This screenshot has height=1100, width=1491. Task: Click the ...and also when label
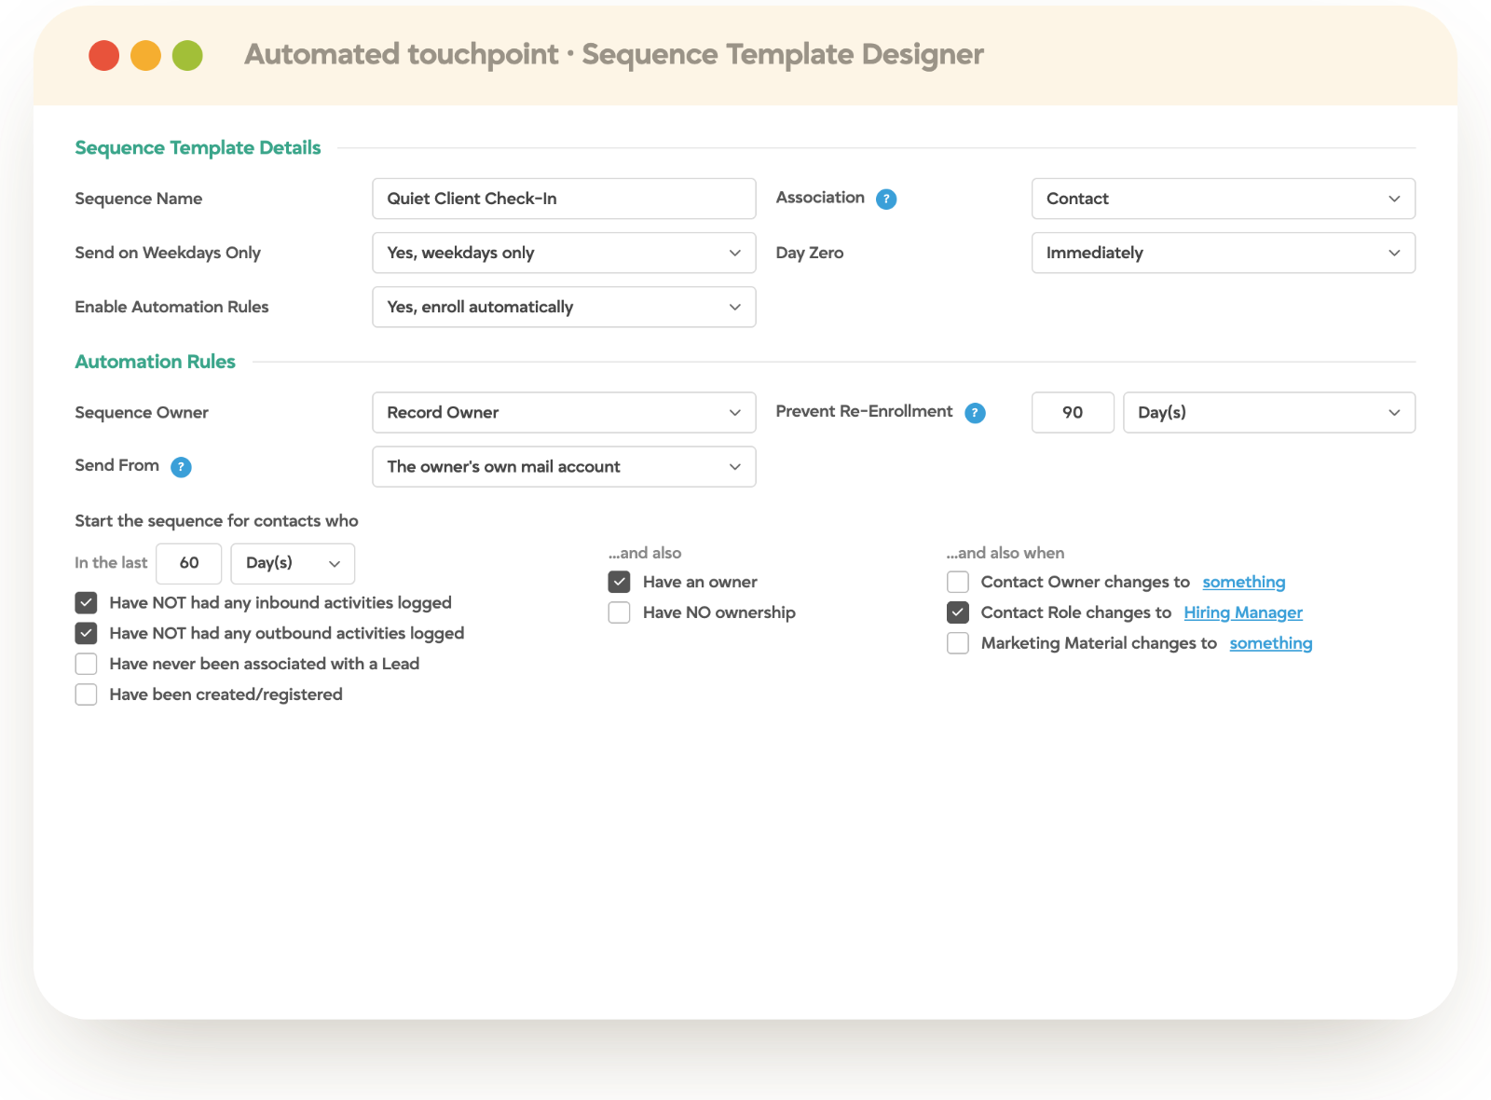pos(1005,553)
